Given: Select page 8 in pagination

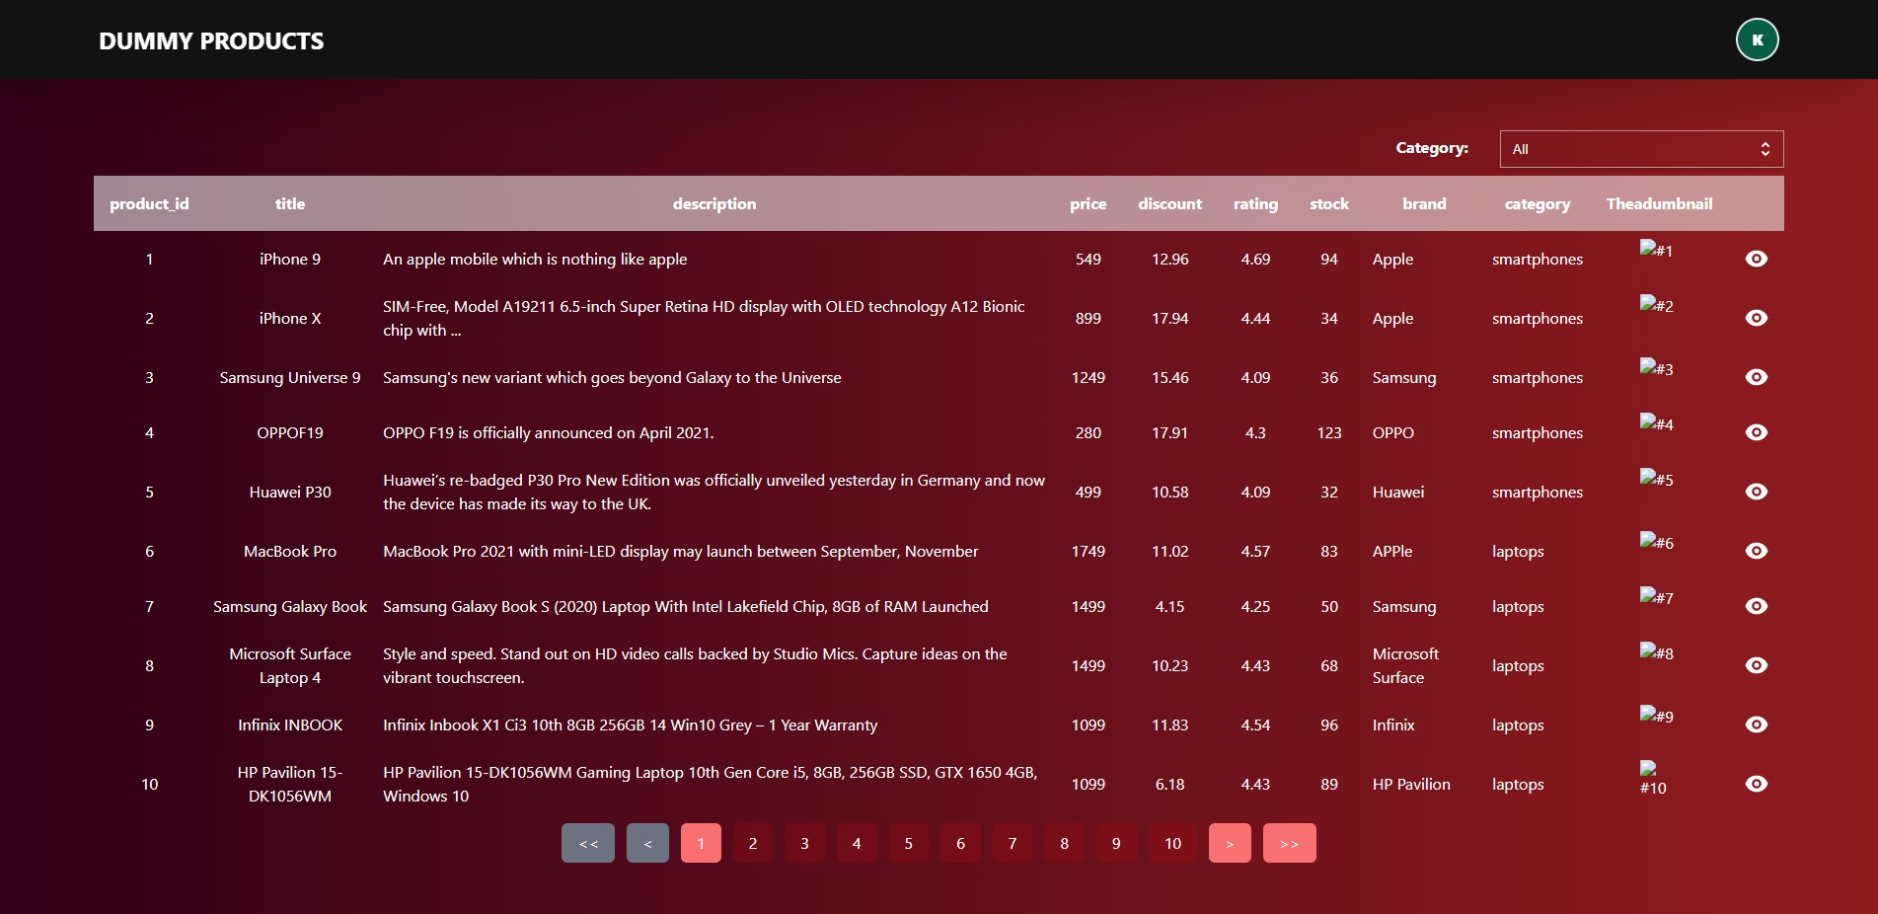Looking at the screenshot, I should pos(1064,843).
